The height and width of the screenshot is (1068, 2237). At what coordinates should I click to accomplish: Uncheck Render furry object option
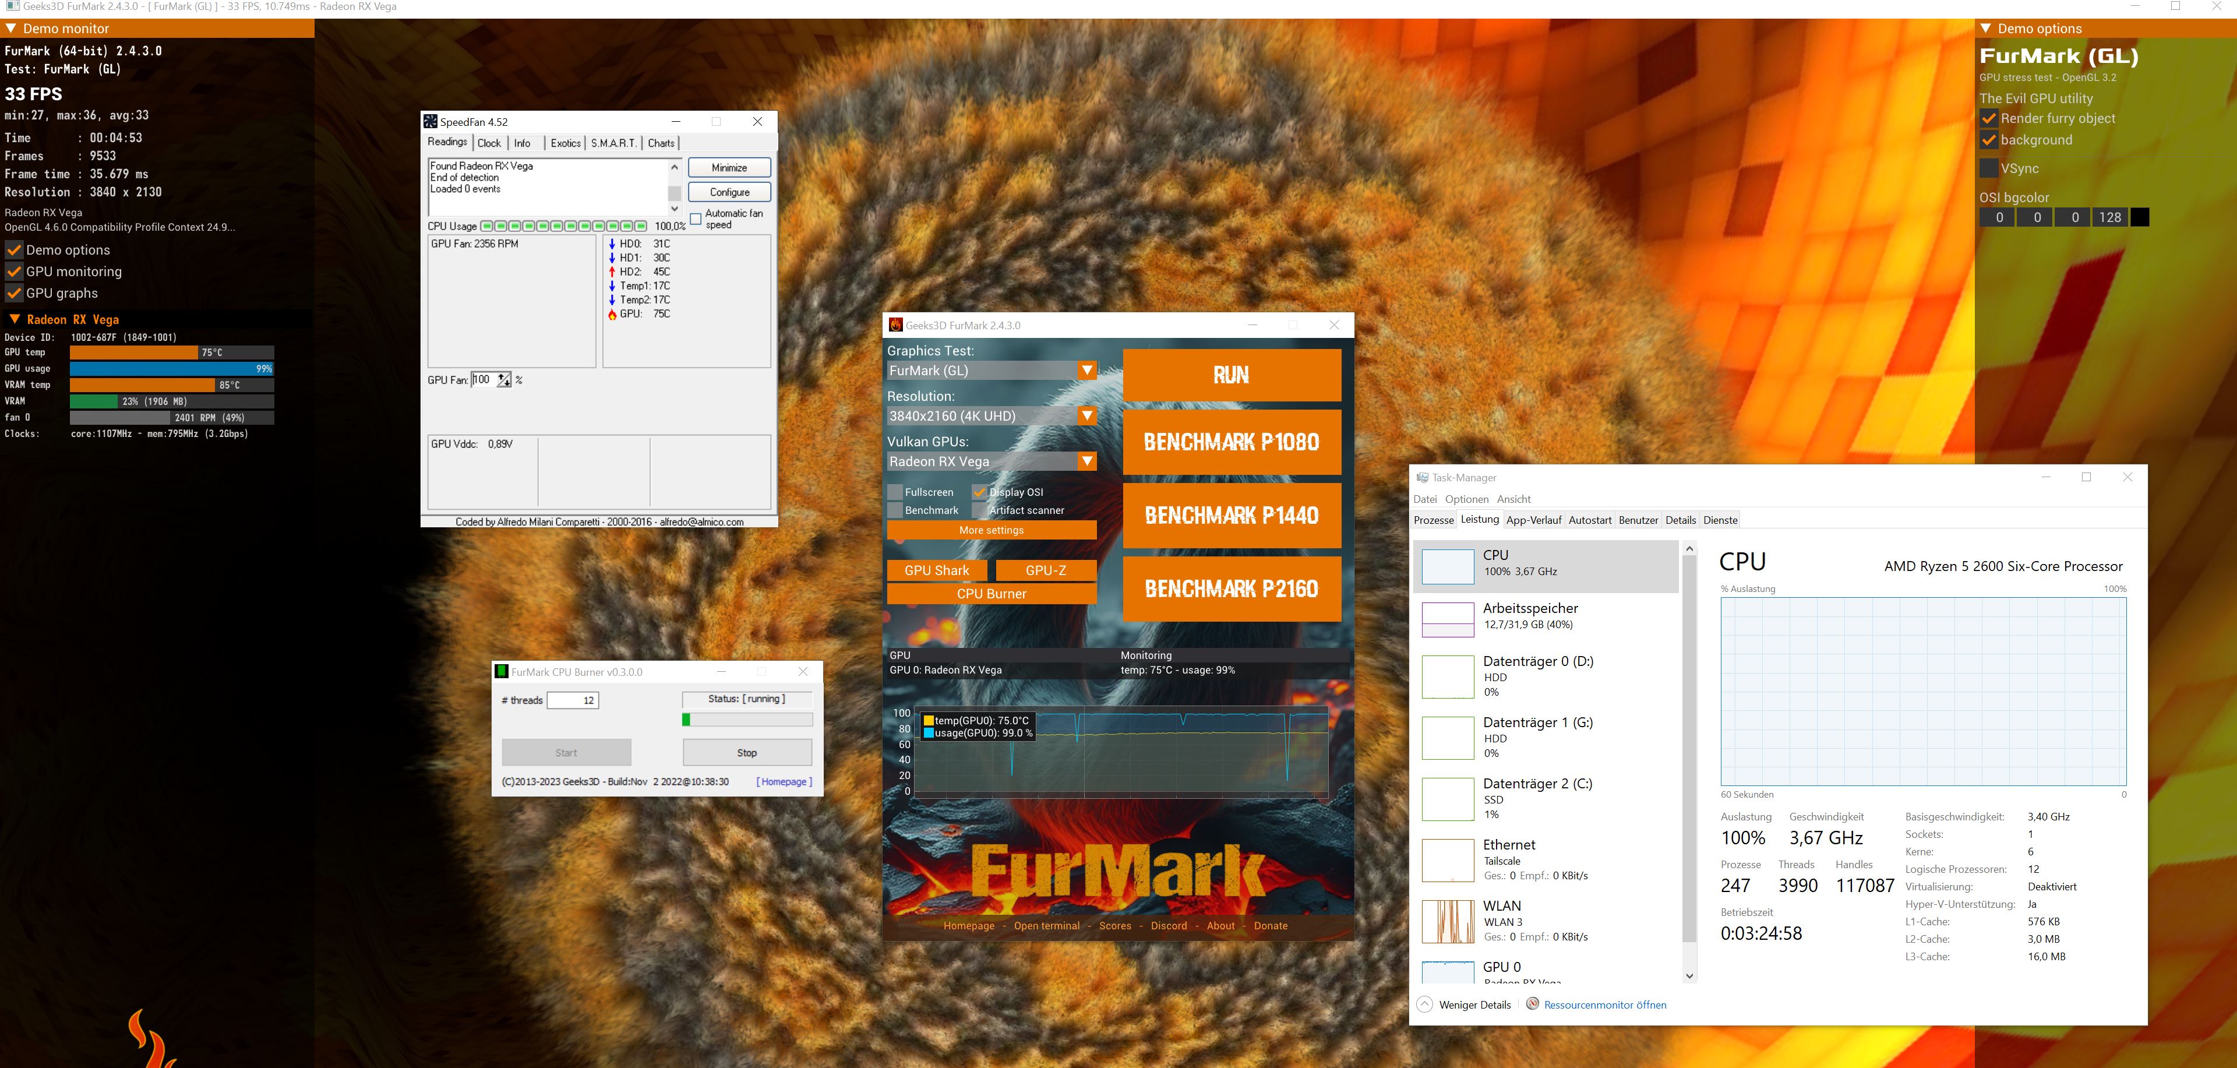click(x=1989, y=118)
